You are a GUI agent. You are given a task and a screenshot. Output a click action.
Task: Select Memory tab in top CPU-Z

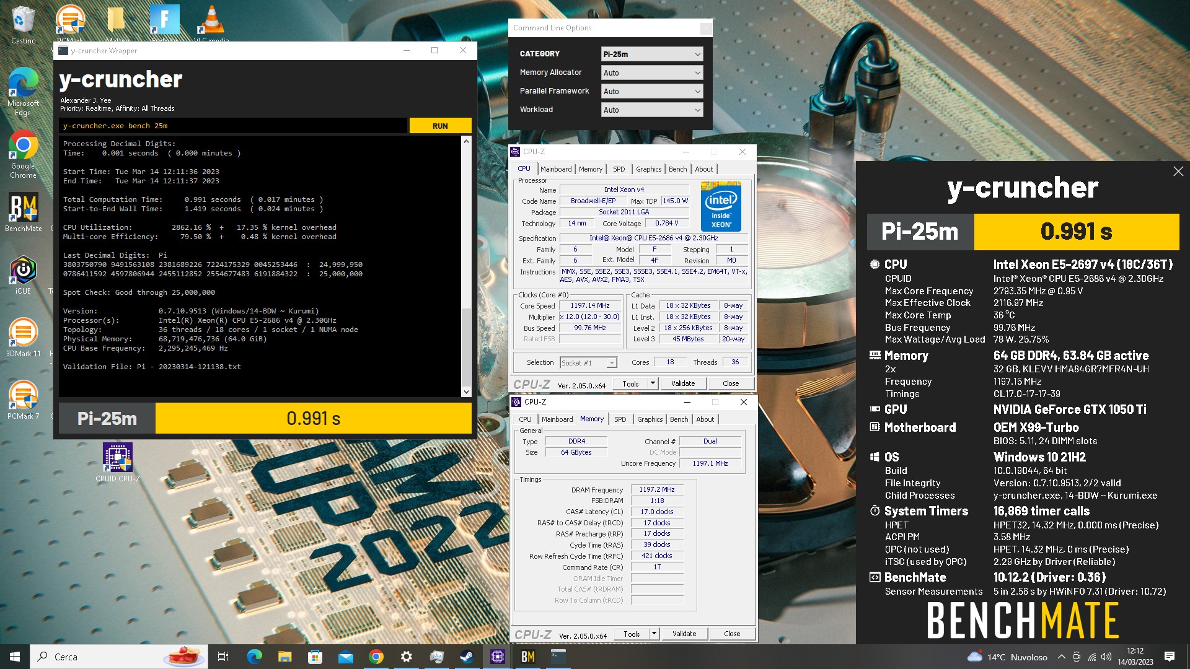(x=590, y=169)
